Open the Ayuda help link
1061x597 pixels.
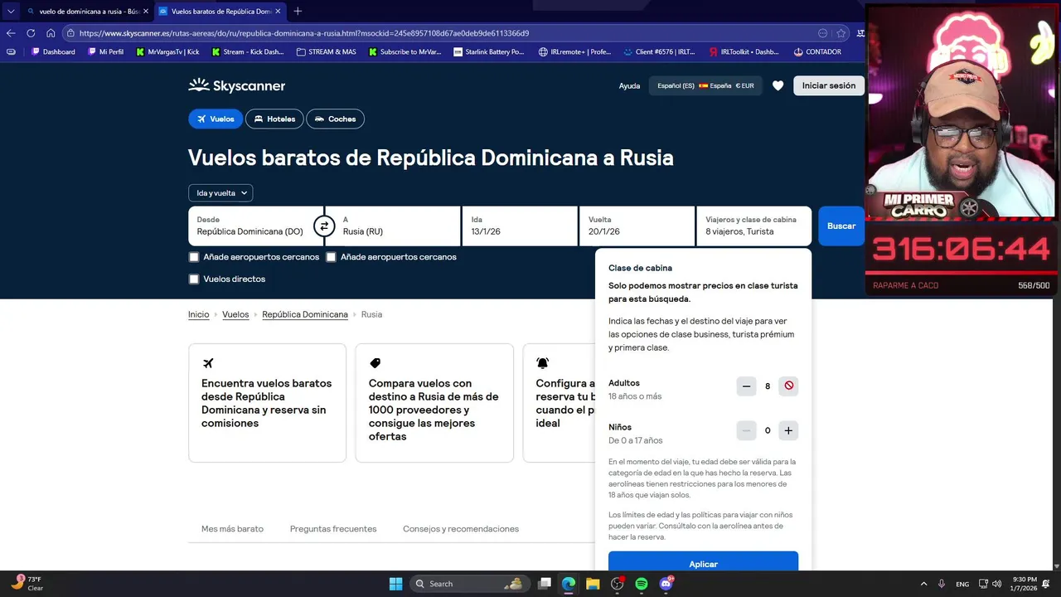pyautogui.click(x=629, y=85)
